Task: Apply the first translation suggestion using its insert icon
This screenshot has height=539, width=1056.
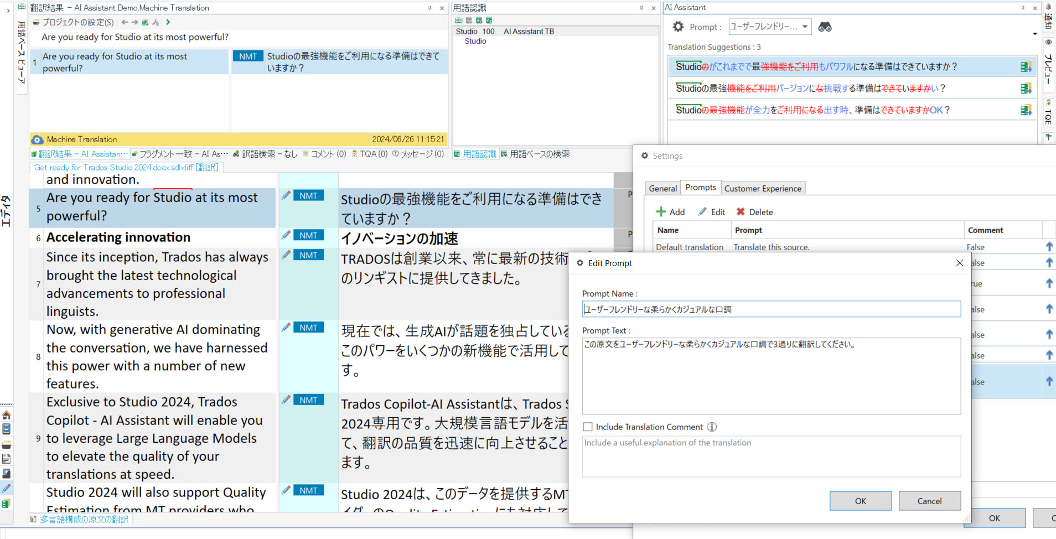Action: click(x=1026, y=66)
